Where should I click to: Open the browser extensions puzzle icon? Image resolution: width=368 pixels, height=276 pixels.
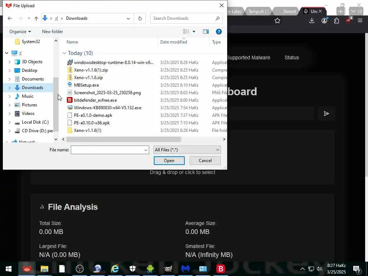tap(336, 20)
